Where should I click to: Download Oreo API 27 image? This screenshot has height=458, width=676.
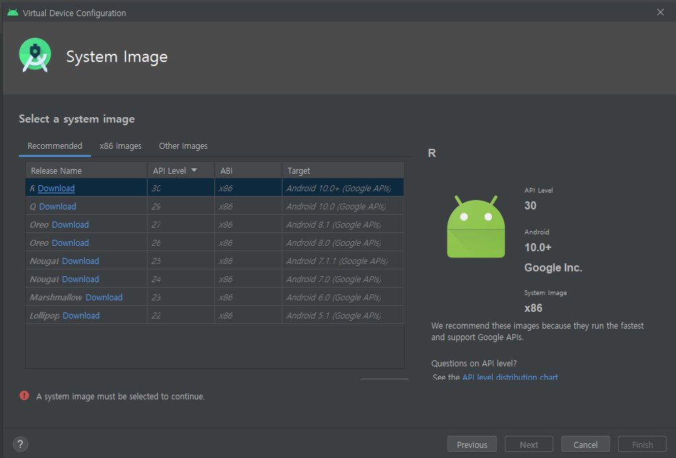click(x=70, y=224)
